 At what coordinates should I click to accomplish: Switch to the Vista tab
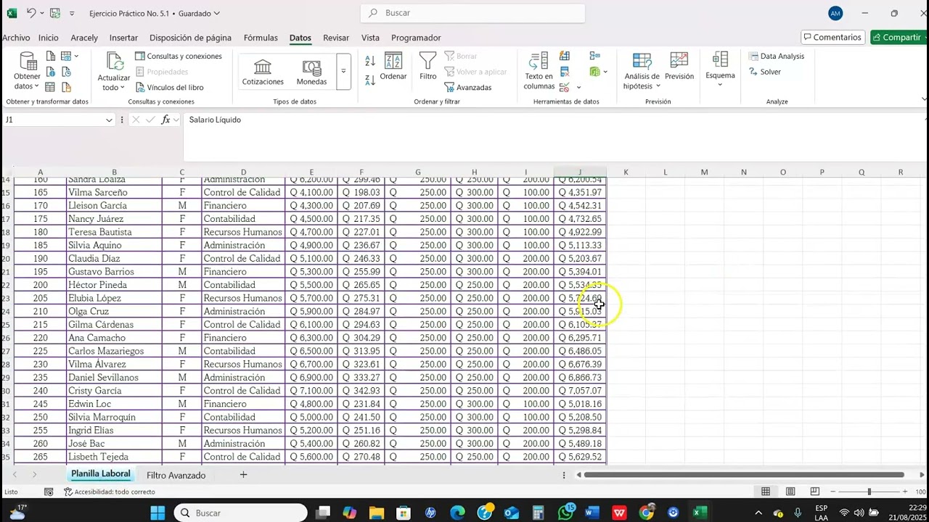click(x=370, y=38)
